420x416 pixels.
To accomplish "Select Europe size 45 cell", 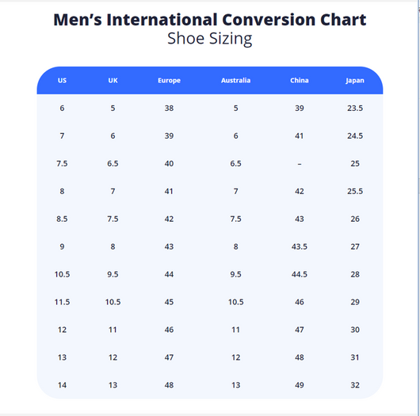I will [x=169, y=302].
